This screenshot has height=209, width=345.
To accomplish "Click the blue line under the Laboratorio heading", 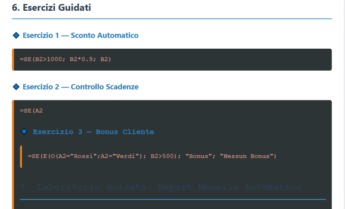I will point(173,200).
